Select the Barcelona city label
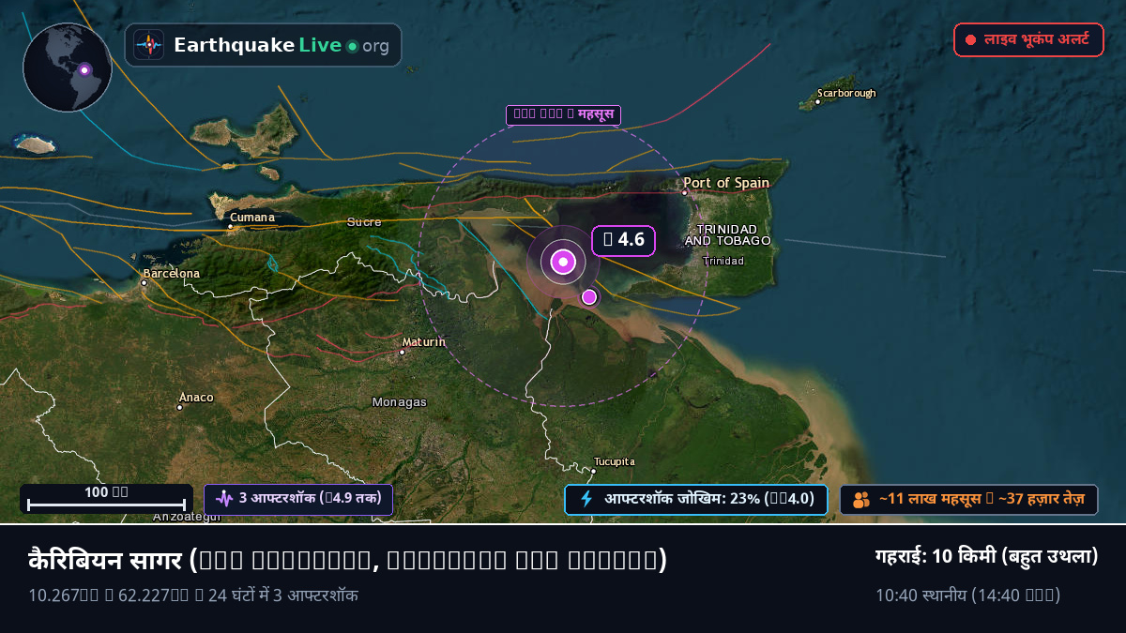This screenshot has height=633, width=1126. tap(171, 274)
